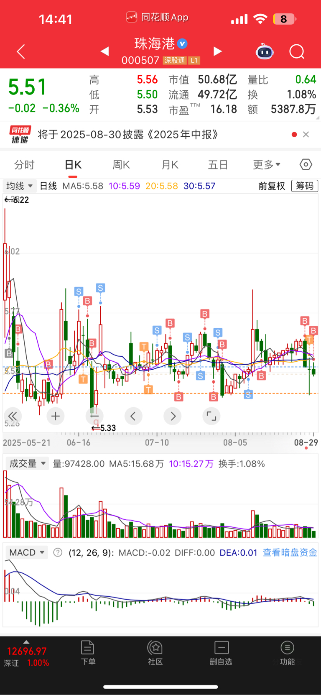Open MACD help question mark
321x695 pixels.
tap(58, 552)
